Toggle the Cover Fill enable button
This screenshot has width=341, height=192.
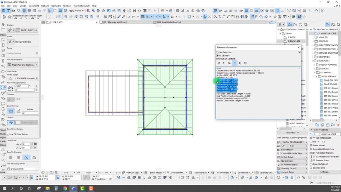click(x=11, y=122)
